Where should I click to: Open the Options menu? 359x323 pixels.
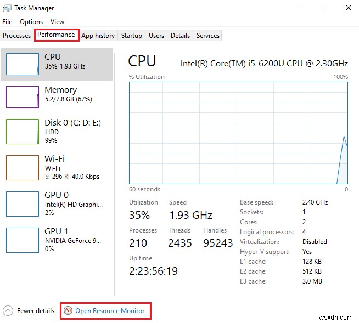coord(31,22)
